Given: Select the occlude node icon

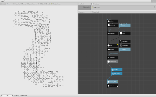Looking at the screenshot, I should click(x=108, y=86).
